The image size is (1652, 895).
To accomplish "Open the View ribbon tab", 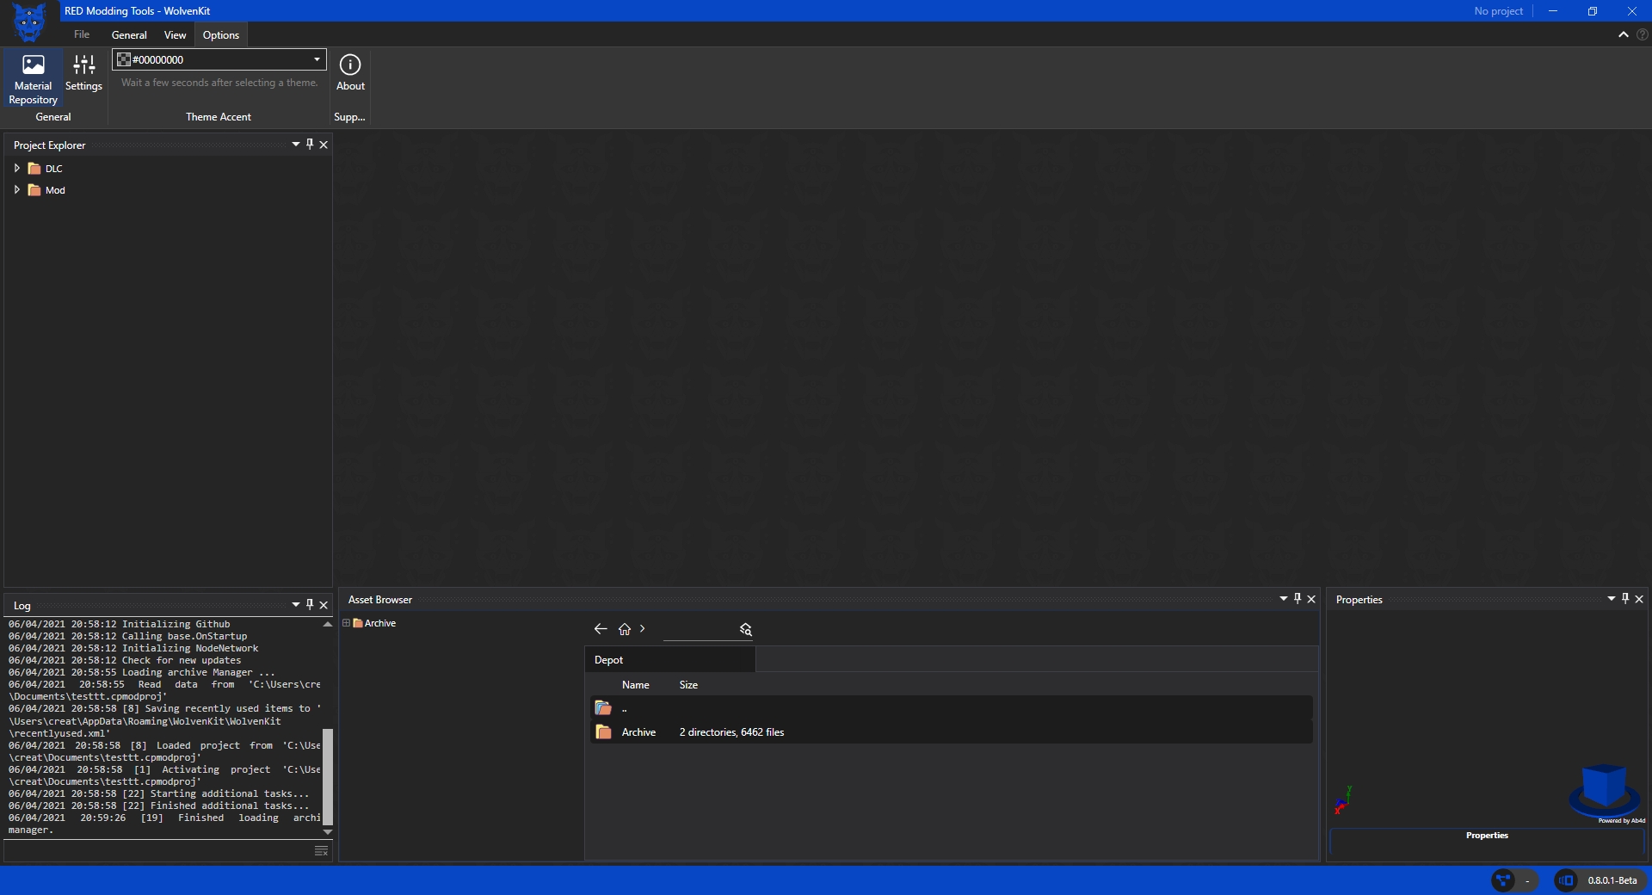I will (x=175, y=35).
